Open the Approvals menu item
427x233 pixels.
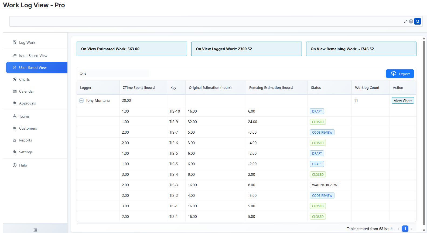pyautogui.click(x=27, y=103)
